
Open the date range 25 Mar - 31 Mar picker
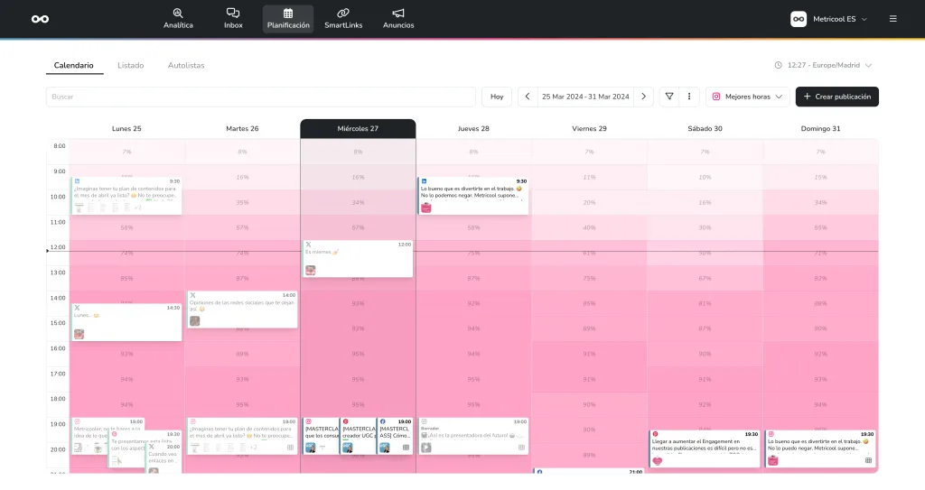(x=585, y=97)
